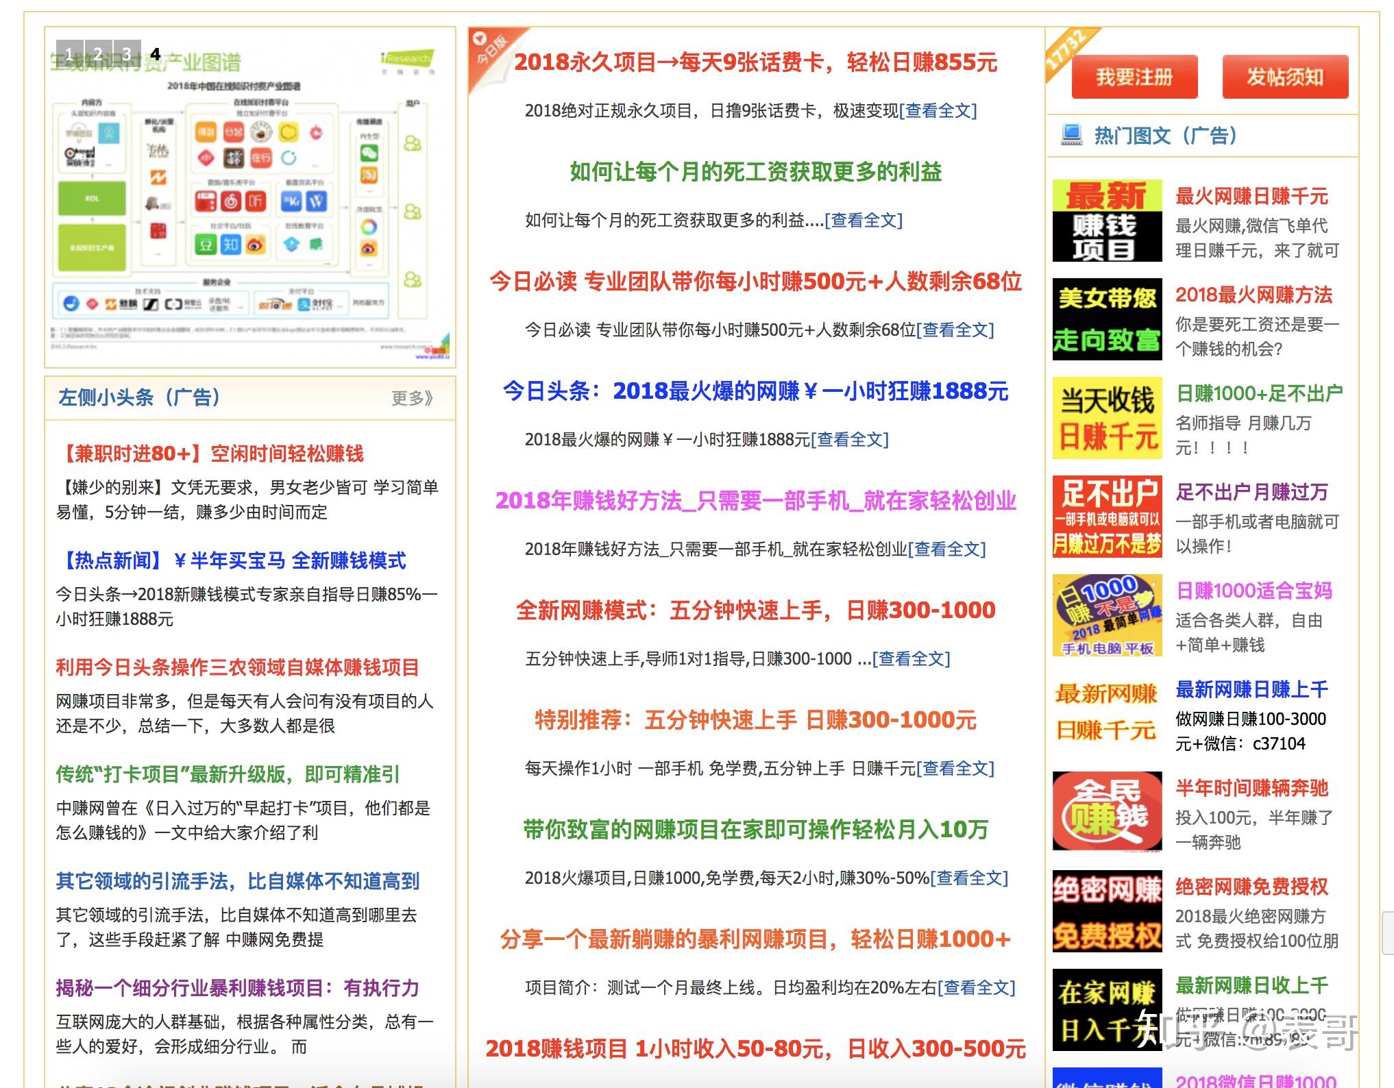The image size is (1394, 1088).
Task: Open headline 全新网赚模式 五分钟快速上手
Action: (x=755, y=610)
